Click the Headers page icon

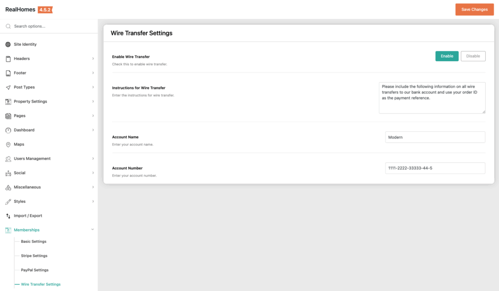8,59
